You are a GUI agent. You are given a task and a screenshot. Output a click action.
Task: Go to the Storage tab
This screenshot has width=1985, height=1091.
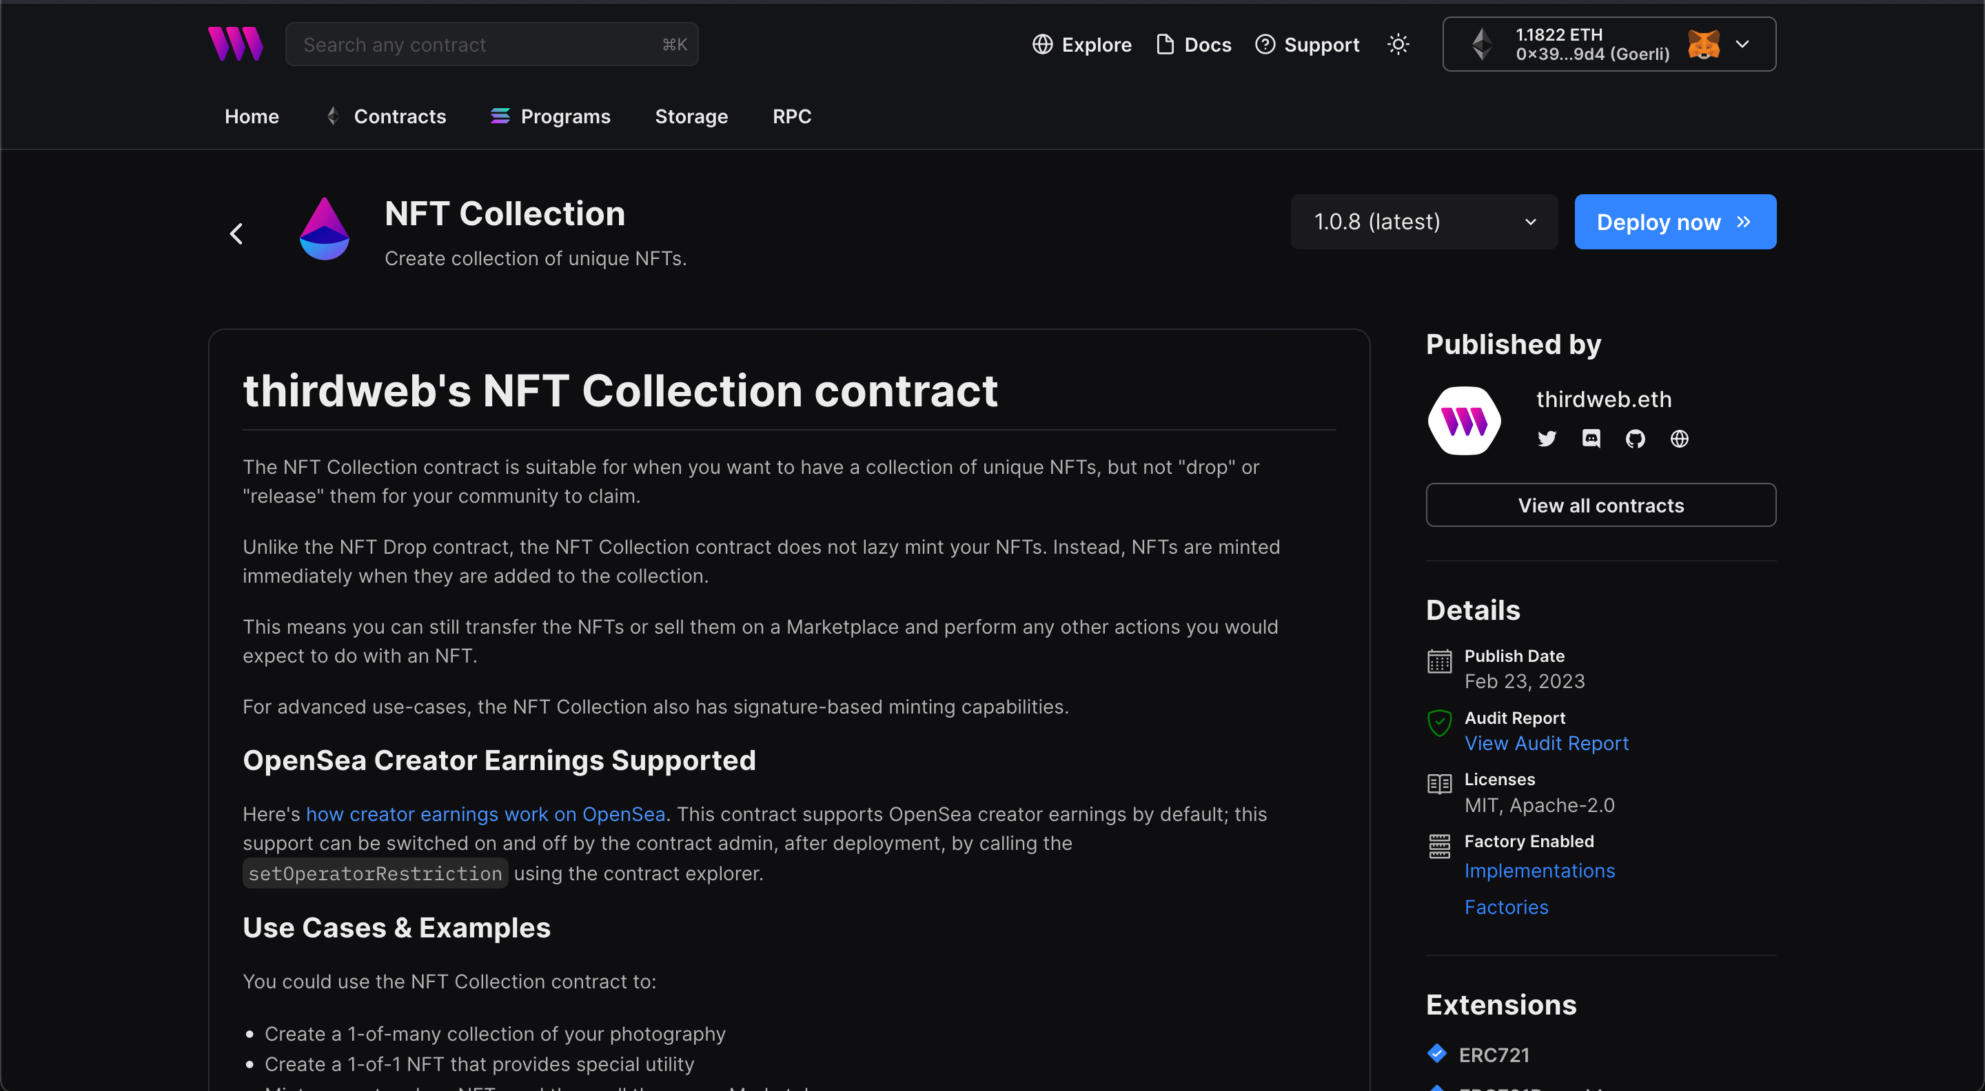(691, 116)
